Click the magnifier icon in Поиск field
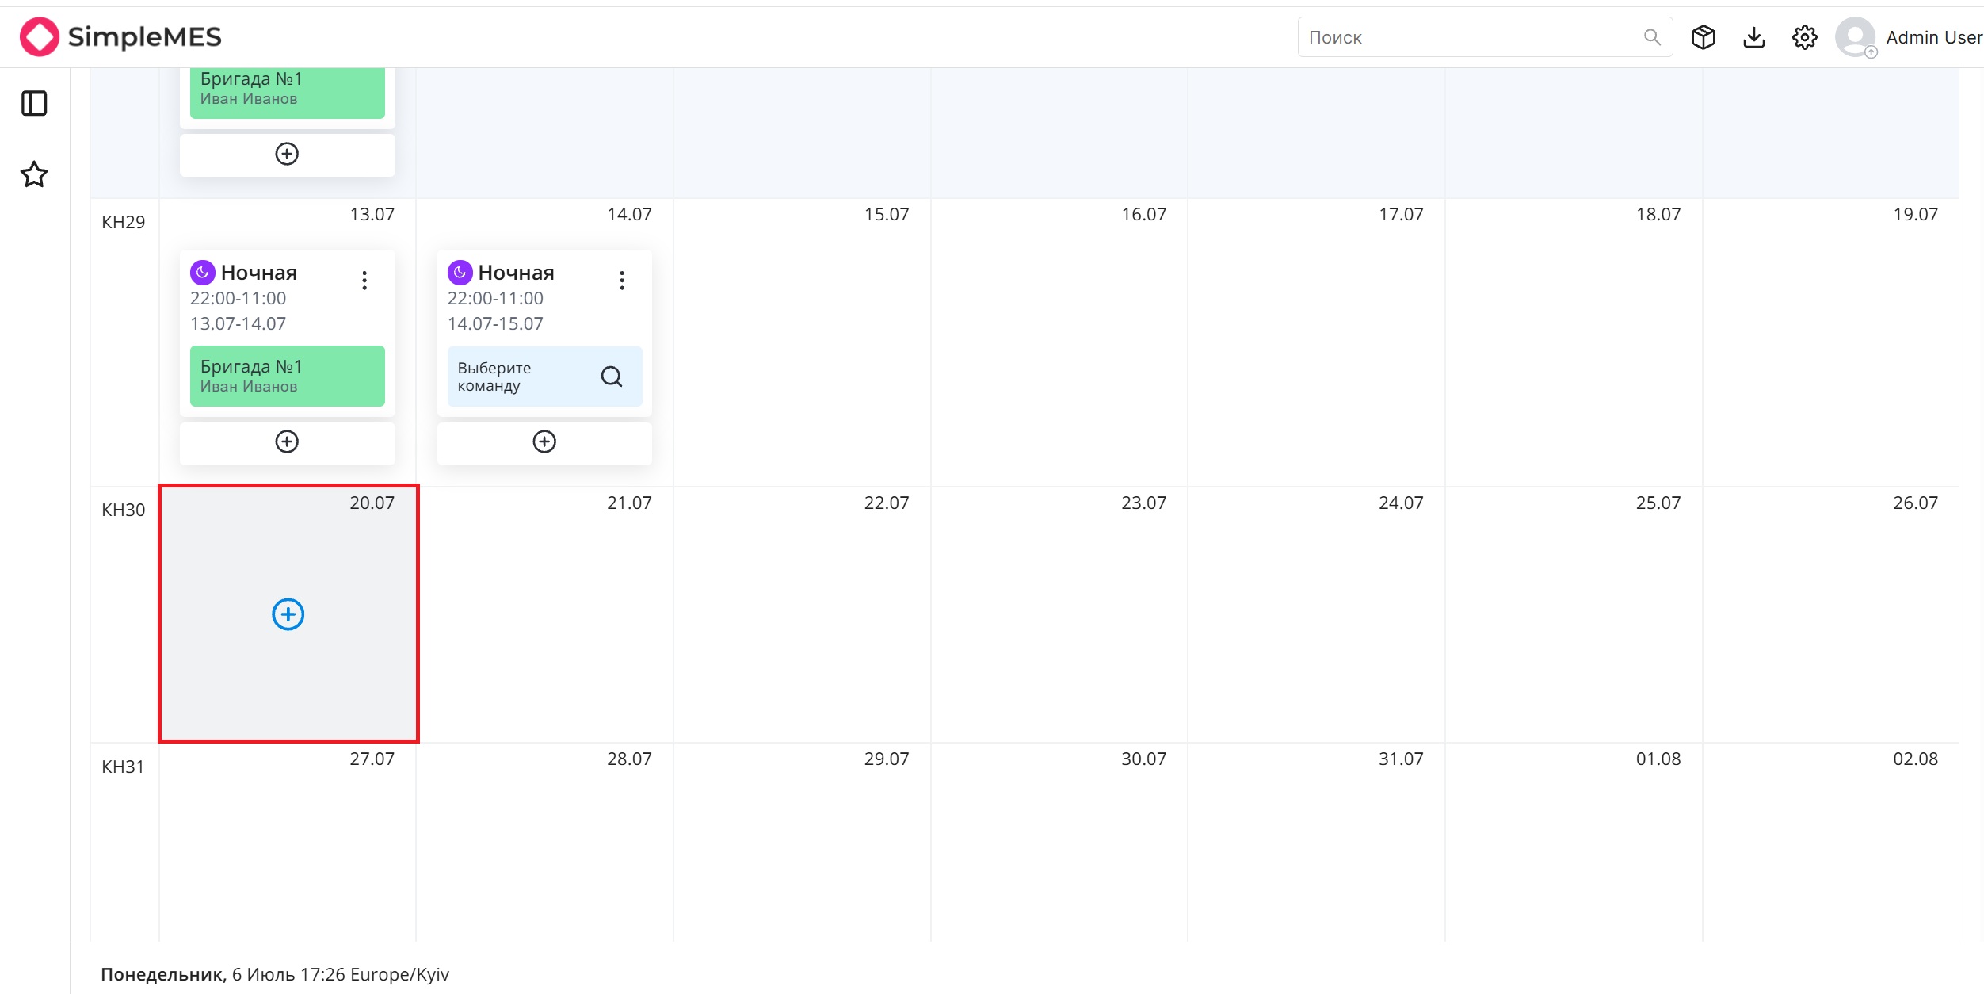The image size is (1984, 994). point(1652,37)
